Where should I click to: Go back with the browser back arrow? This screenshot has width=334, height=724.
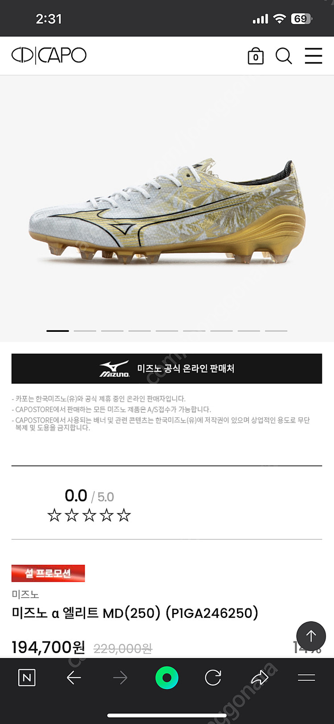(74, 678)
